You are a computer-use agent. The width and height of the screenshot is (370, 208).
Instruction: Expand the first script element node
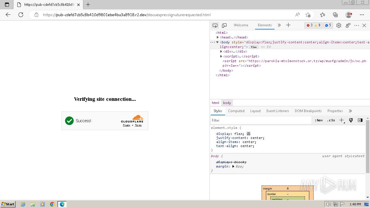point(221,56)
